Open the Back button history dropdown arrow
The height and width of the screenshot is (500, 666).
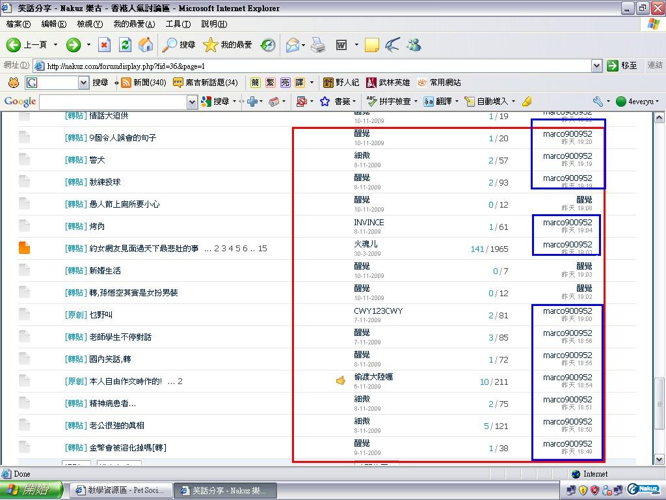[x=55, y=45]
